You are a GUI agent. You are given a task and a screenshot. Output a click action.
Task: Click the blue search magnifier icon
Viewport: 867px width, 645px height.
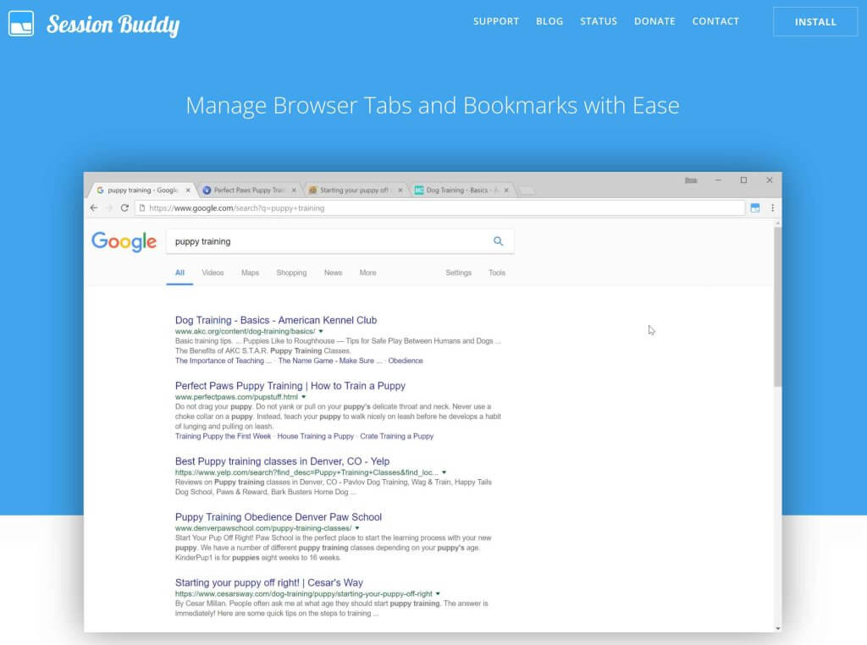coord(499,241)
